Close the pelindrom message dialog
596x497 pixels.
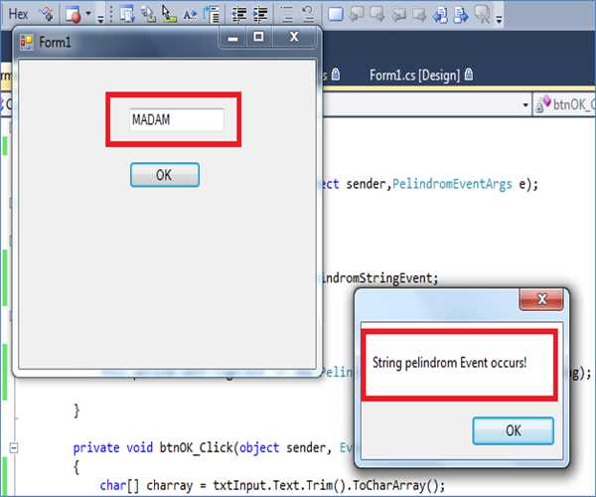[541, 298]
